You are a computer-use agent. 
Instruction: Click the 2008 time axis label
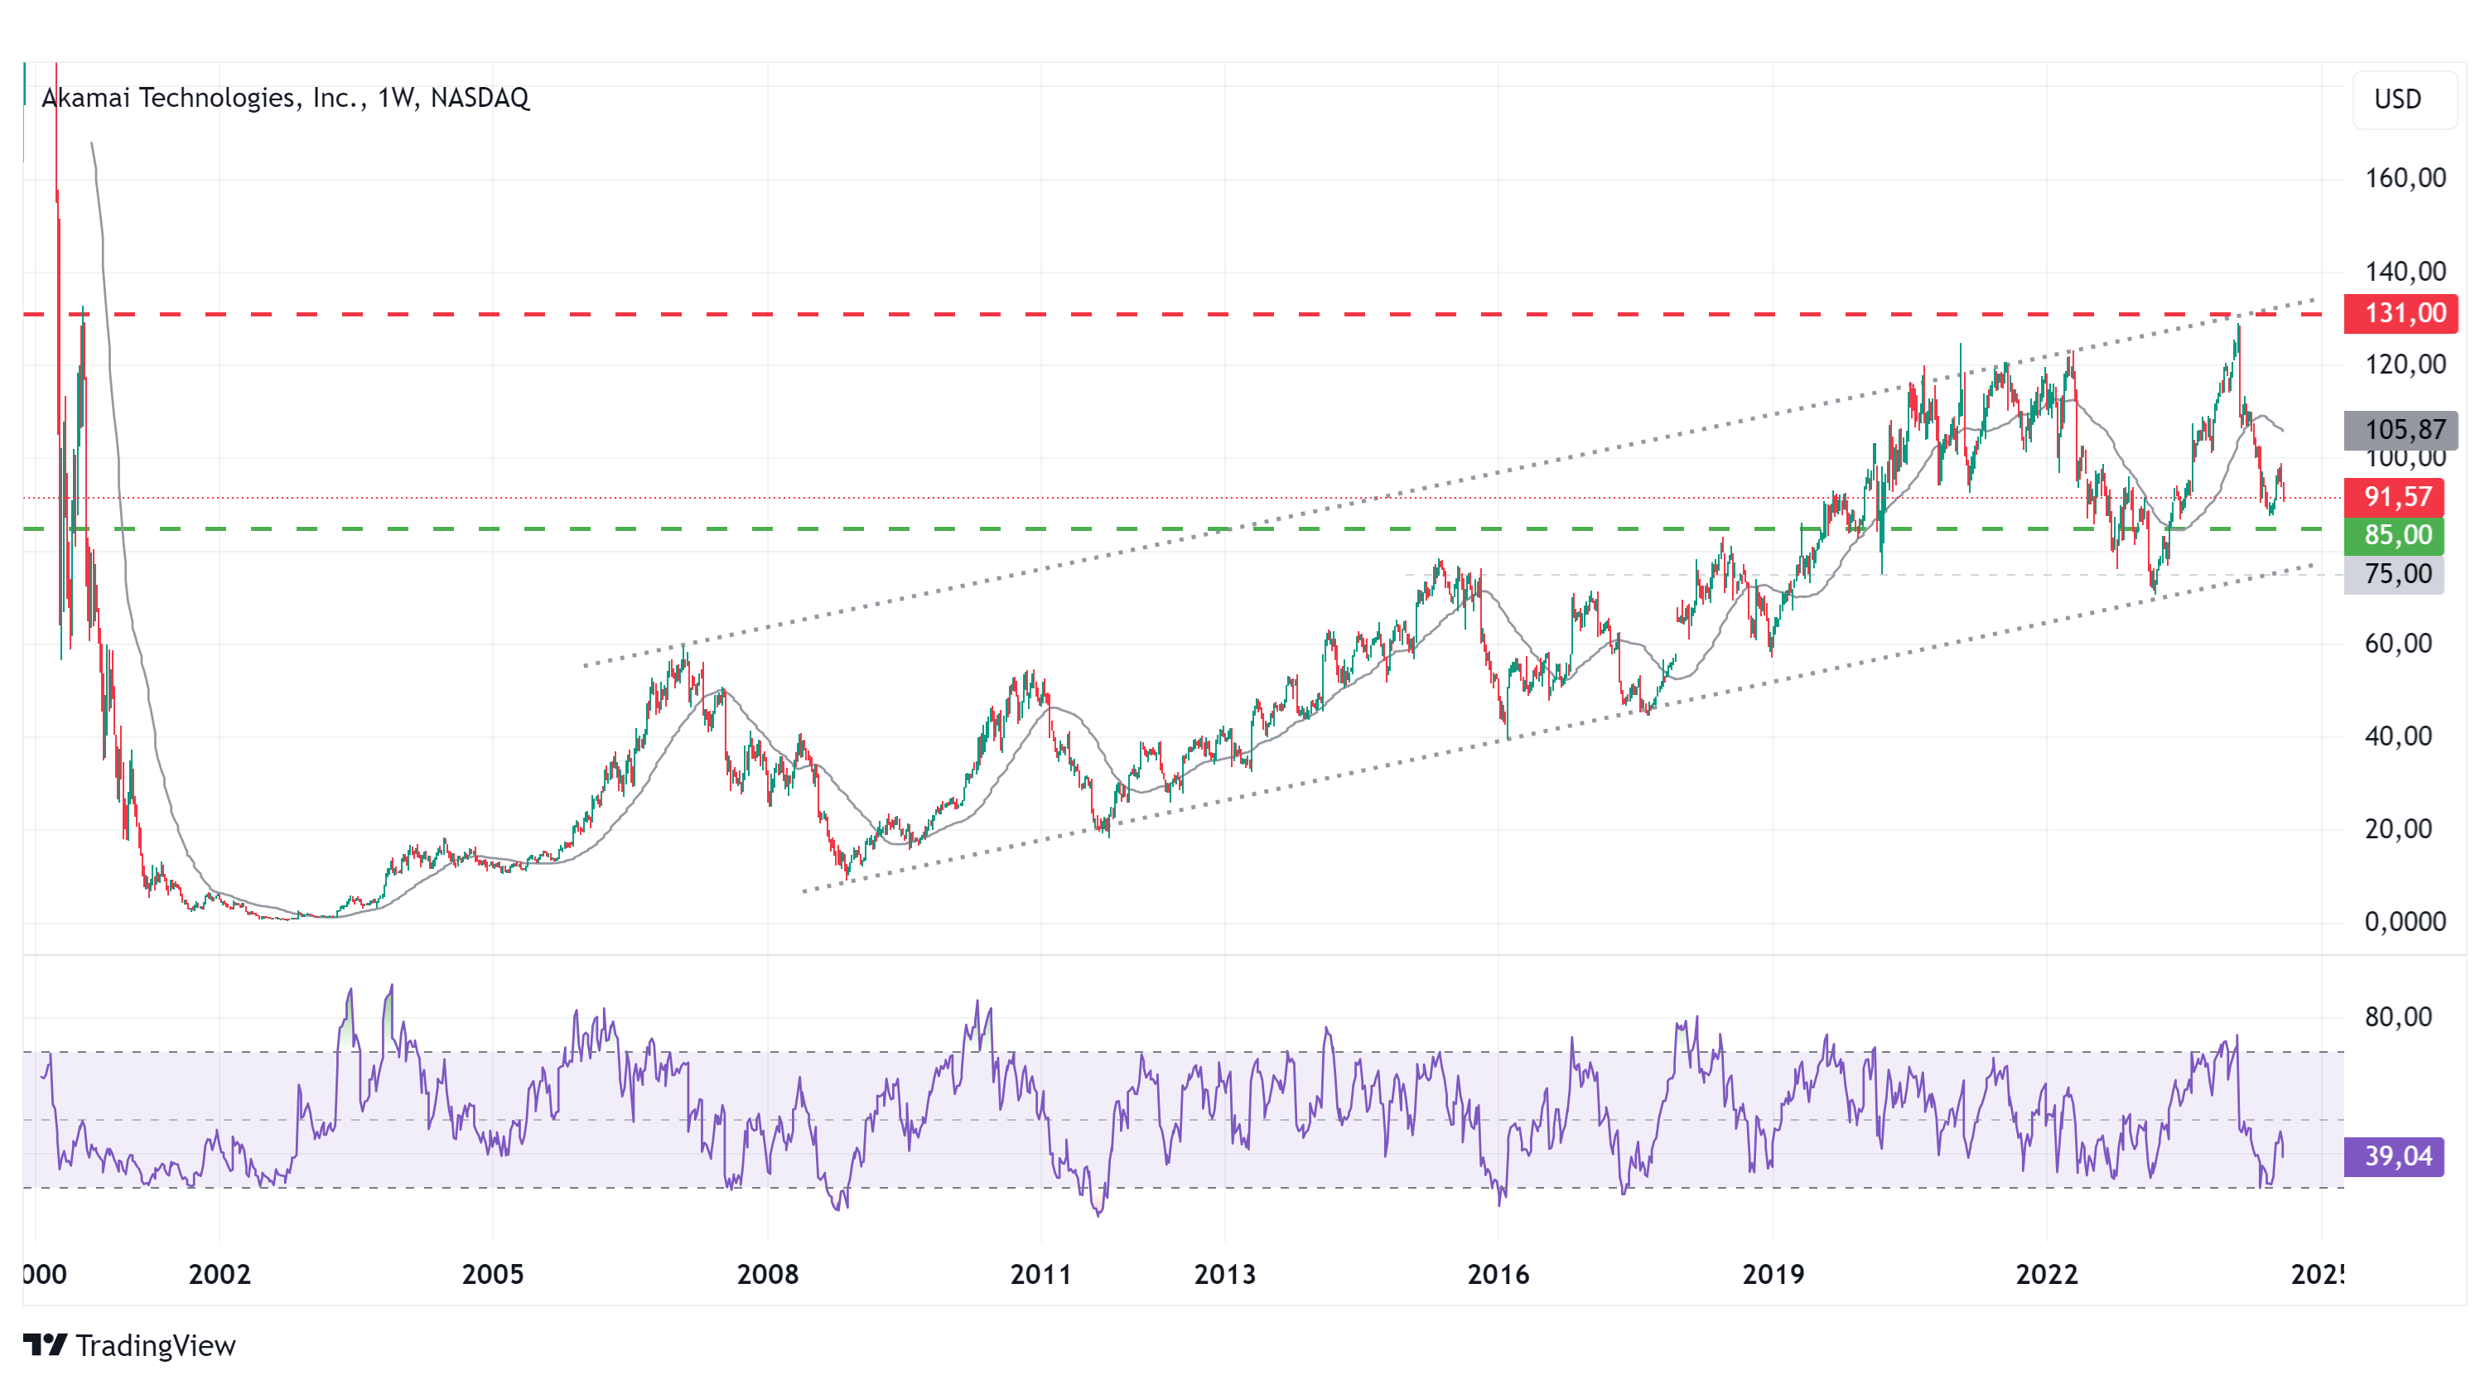[x=768, y=1275]
